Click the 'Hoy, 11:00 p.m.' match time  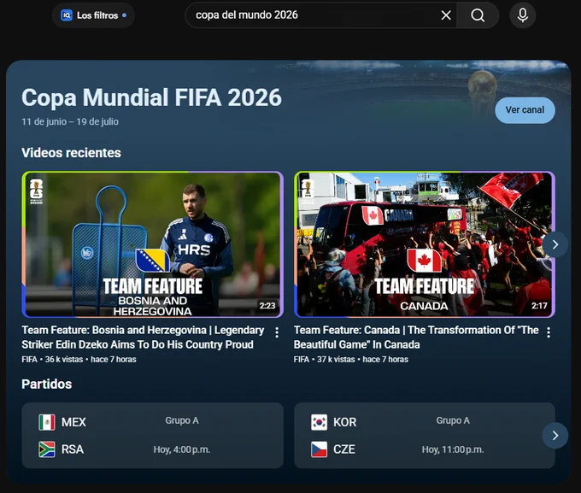453,449
